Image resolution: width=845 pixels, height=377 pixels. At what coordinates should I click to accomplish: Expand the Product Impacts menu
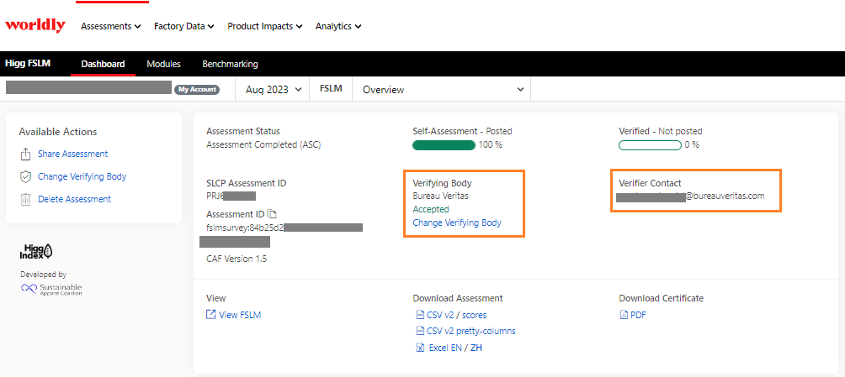tap(264, 26)
